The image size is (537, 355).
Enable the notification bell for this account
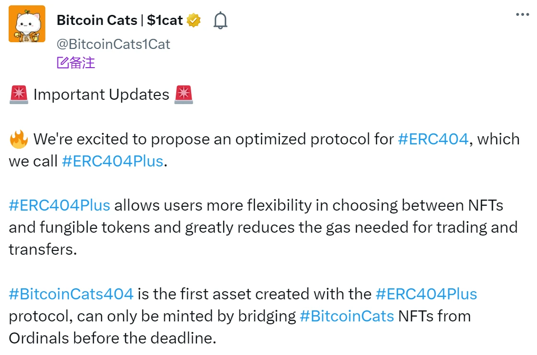pos(220,20)
